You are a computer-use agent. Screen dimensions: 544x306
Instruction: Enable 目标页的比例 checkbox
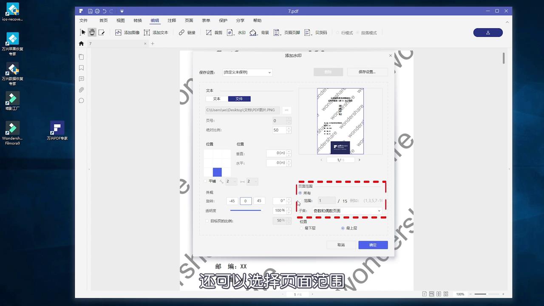207,221
